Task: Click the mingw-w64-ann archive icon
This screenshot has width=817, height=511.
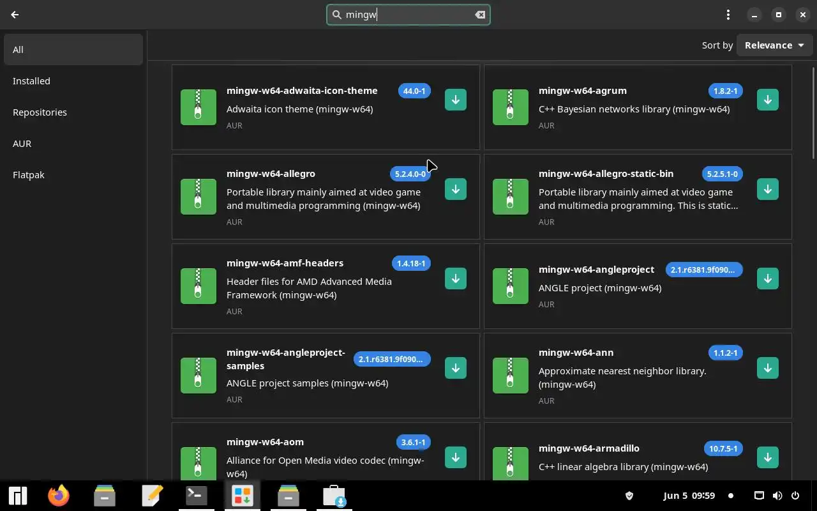Action: point(511,375)
